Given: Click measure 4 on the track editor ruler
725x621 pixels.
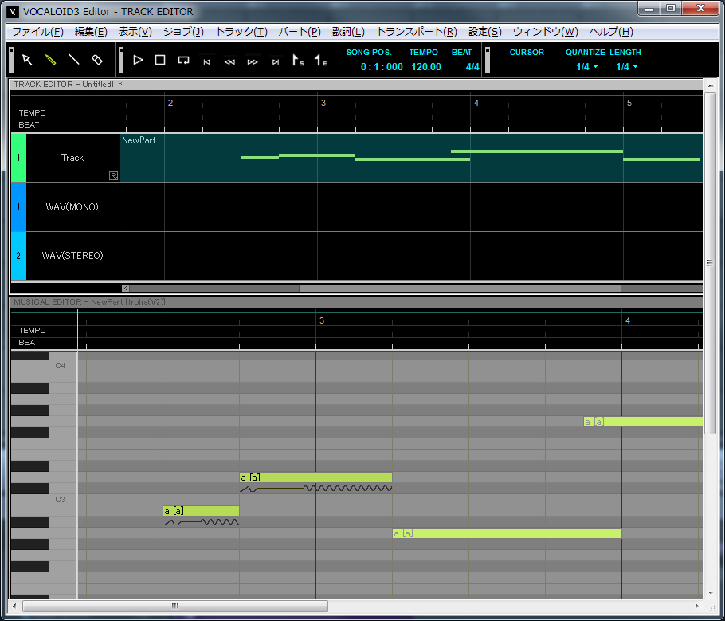Looking at the screenshot, I should (476, 103).
